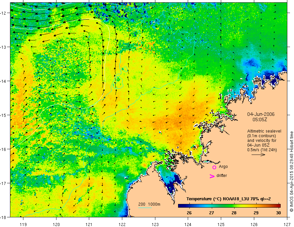Click the latitude label '-13'
Image resolution: width=294 pixels, height=227 pixels.
pos(4,47)
